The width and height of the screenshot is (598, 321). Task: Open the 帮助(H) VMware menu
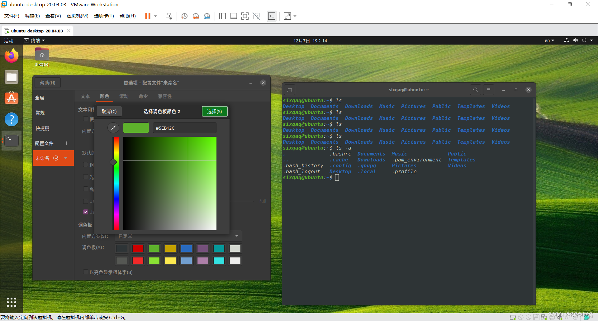point(128,16)
